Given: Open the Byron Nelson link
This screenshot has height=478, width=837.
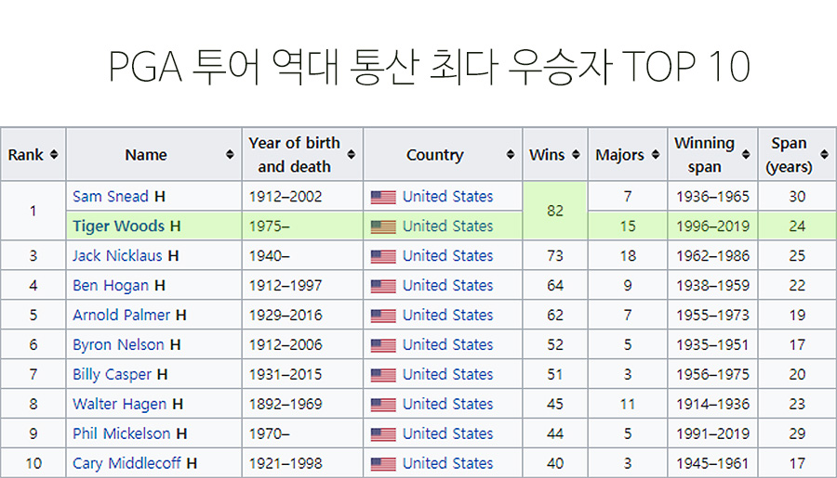Looking at the screenshot, I should 118,344.
